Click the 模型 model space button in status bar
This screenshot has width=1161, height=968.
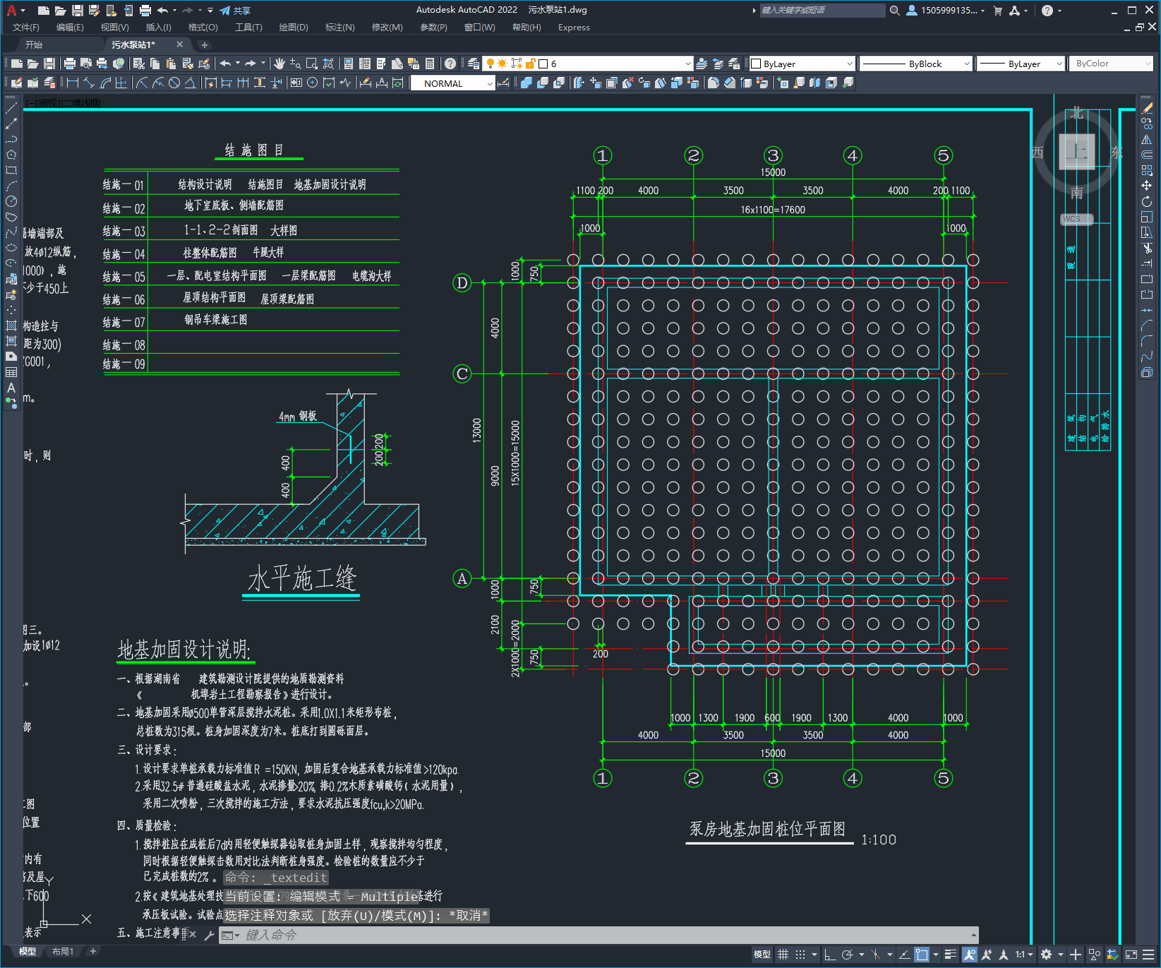762,955
